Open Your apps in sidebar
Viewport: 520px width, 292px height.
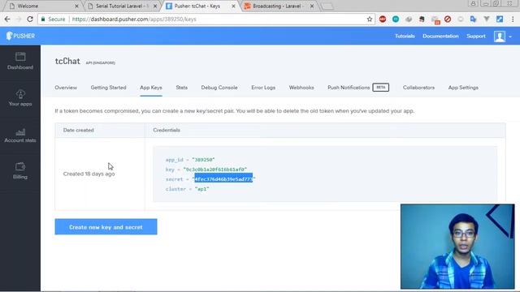pos(20,98)
